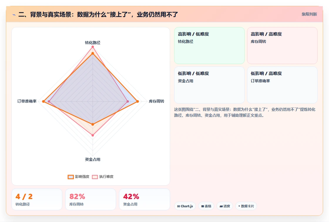Select the pink 执行难度 point on the 资金占用 axis

coord(93,135)
